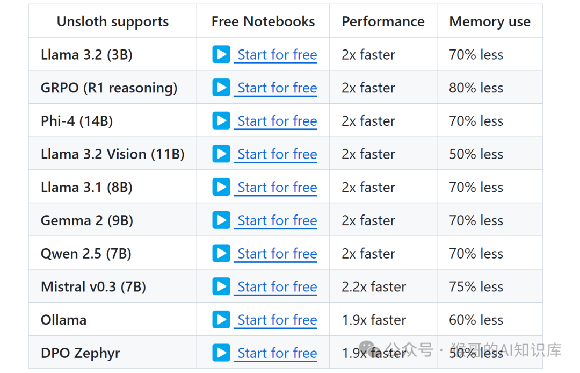Click the play icon in the Ollama row
The width and height of the screenshot is (580, 373).
point(221,320)
